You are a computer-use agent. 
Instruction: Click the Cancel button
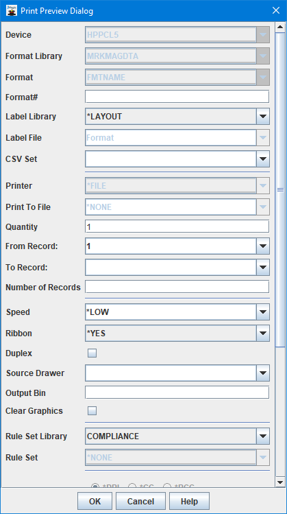pos(140,501)
